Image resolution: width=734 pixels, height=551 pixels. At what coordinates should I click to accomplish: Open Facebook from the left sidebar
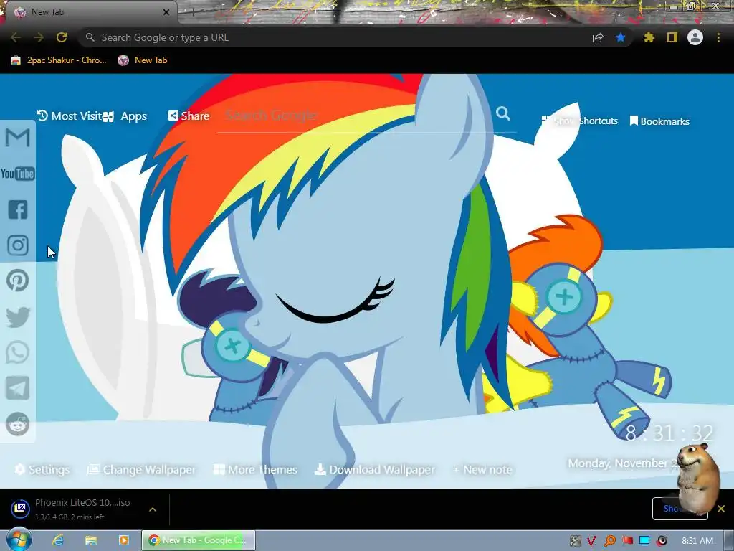click(18, 209)
